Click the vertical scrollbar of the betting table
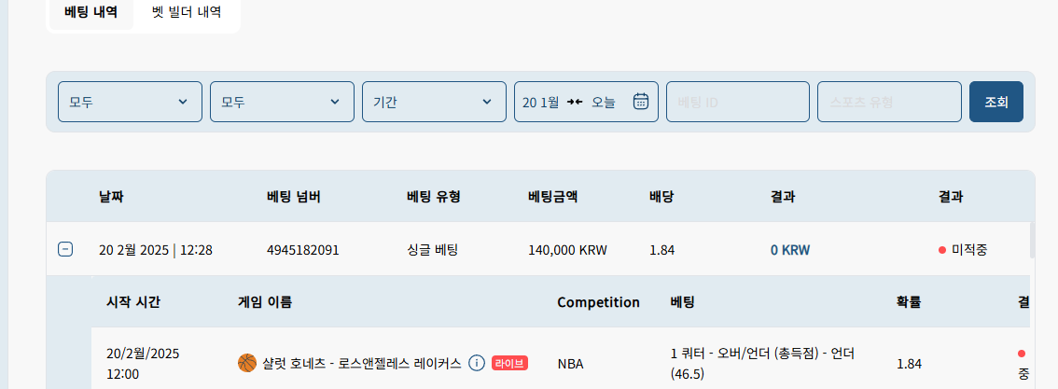This screenshot has height=389, width=1058. (1032, 240)
